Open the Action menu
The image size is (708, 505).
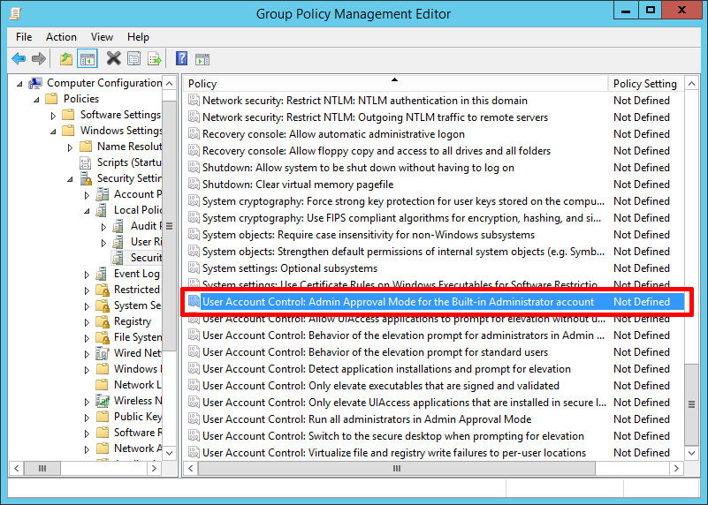coord(61,37)
